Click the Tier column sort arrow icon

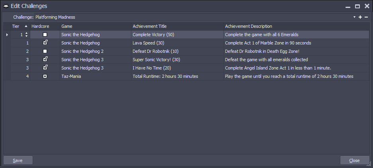(x=26, y=26)
